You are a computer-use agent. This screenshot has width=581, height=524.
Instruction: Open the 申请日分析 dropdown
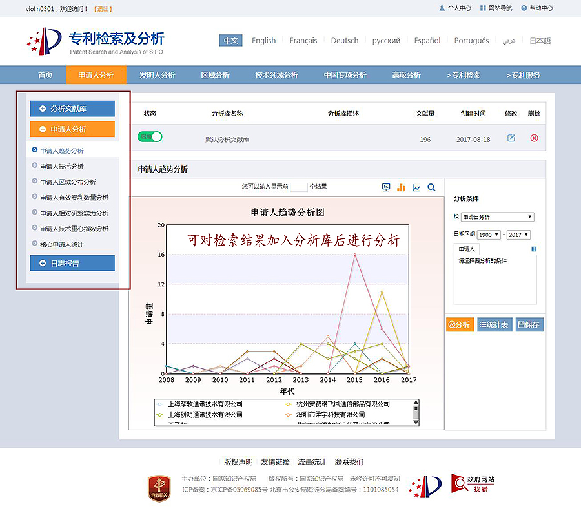click(x=497, y=217)
